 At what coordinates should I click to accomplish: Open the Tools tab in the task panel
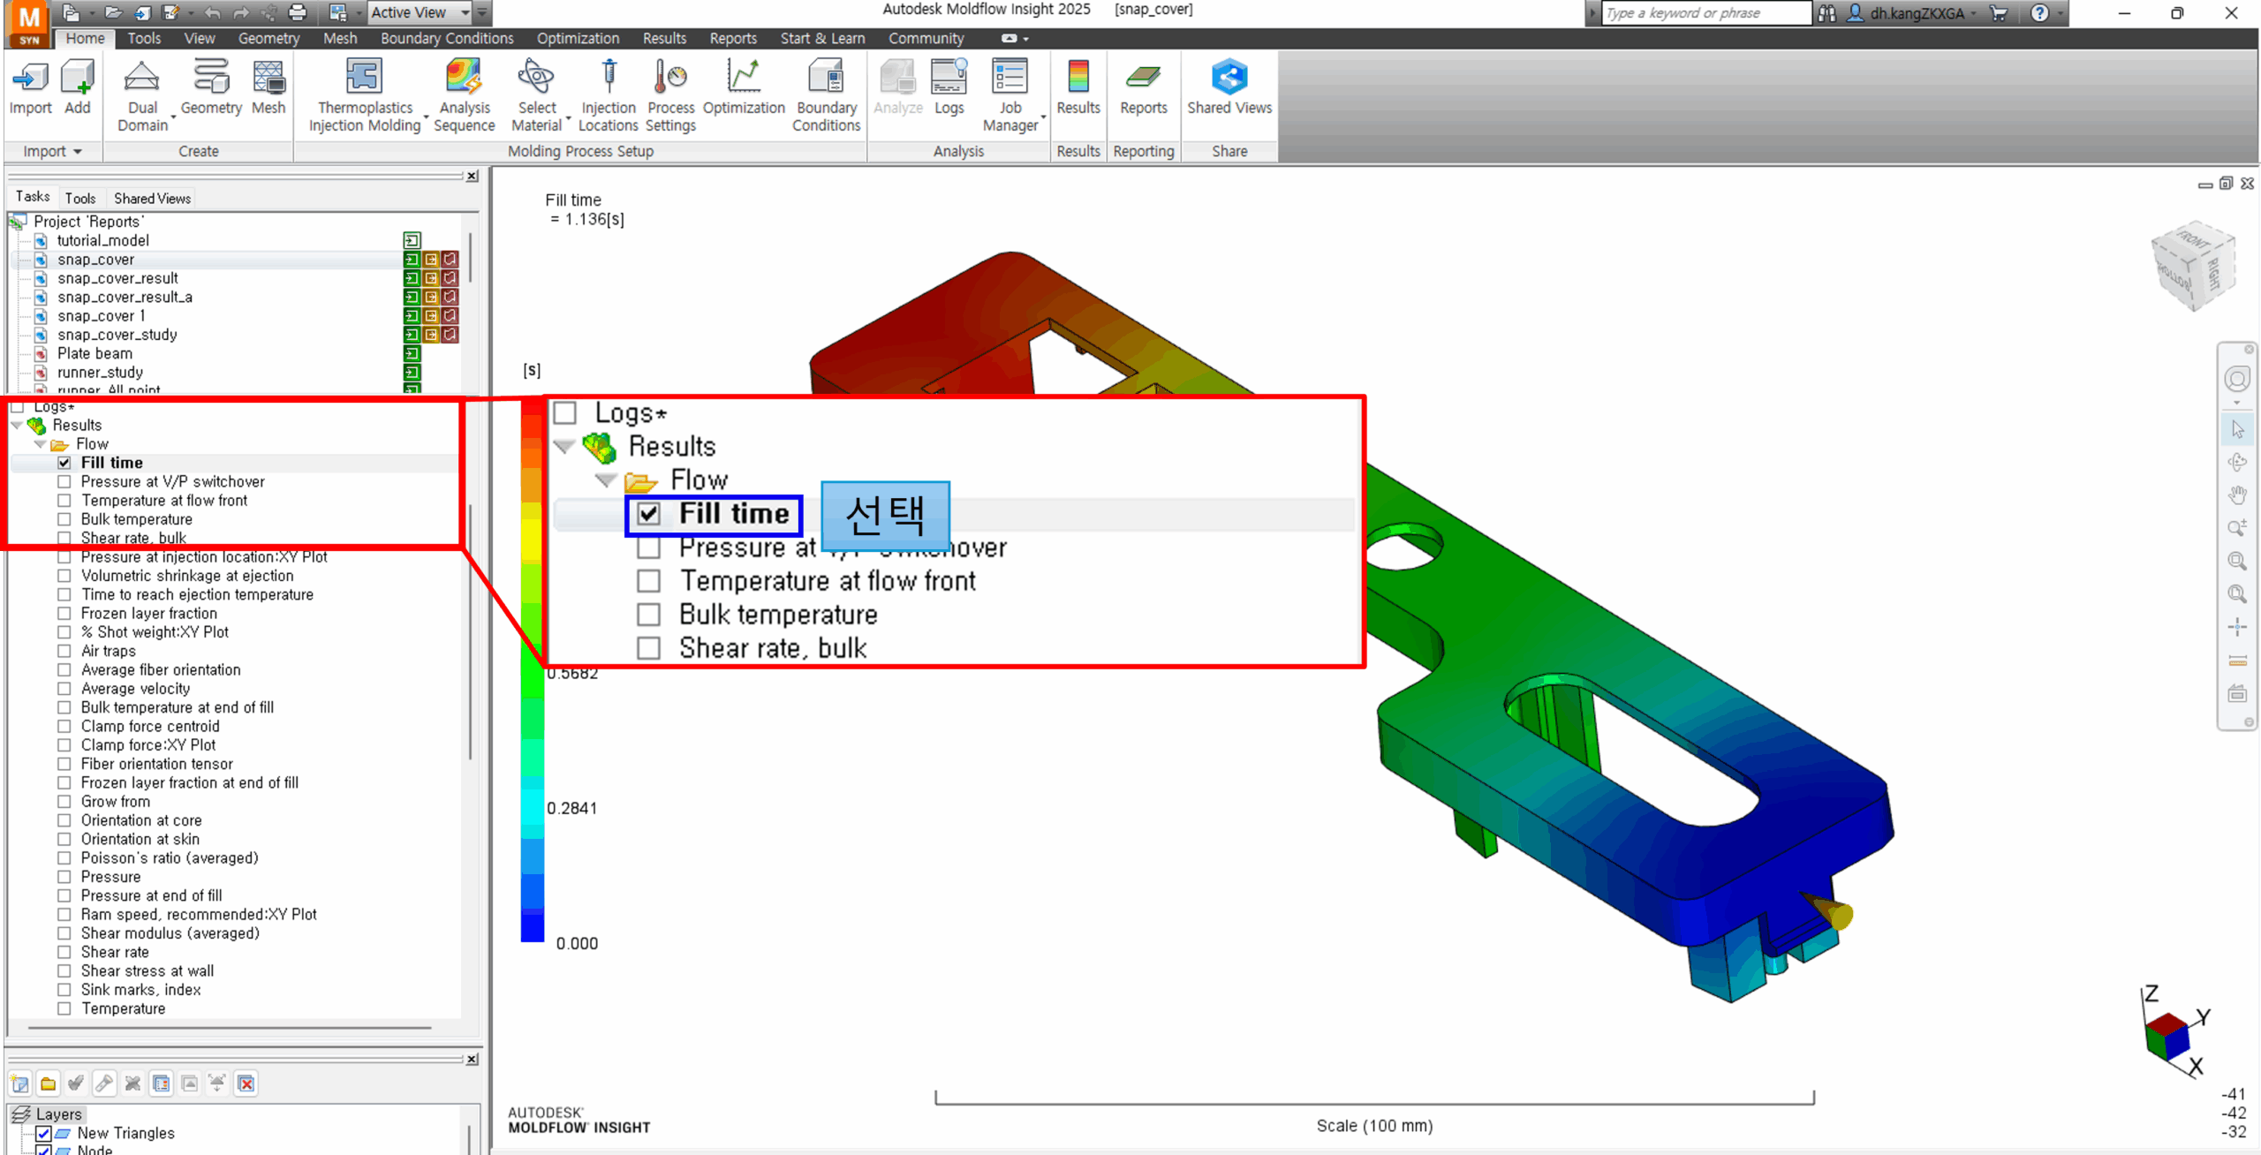[80, 198]
